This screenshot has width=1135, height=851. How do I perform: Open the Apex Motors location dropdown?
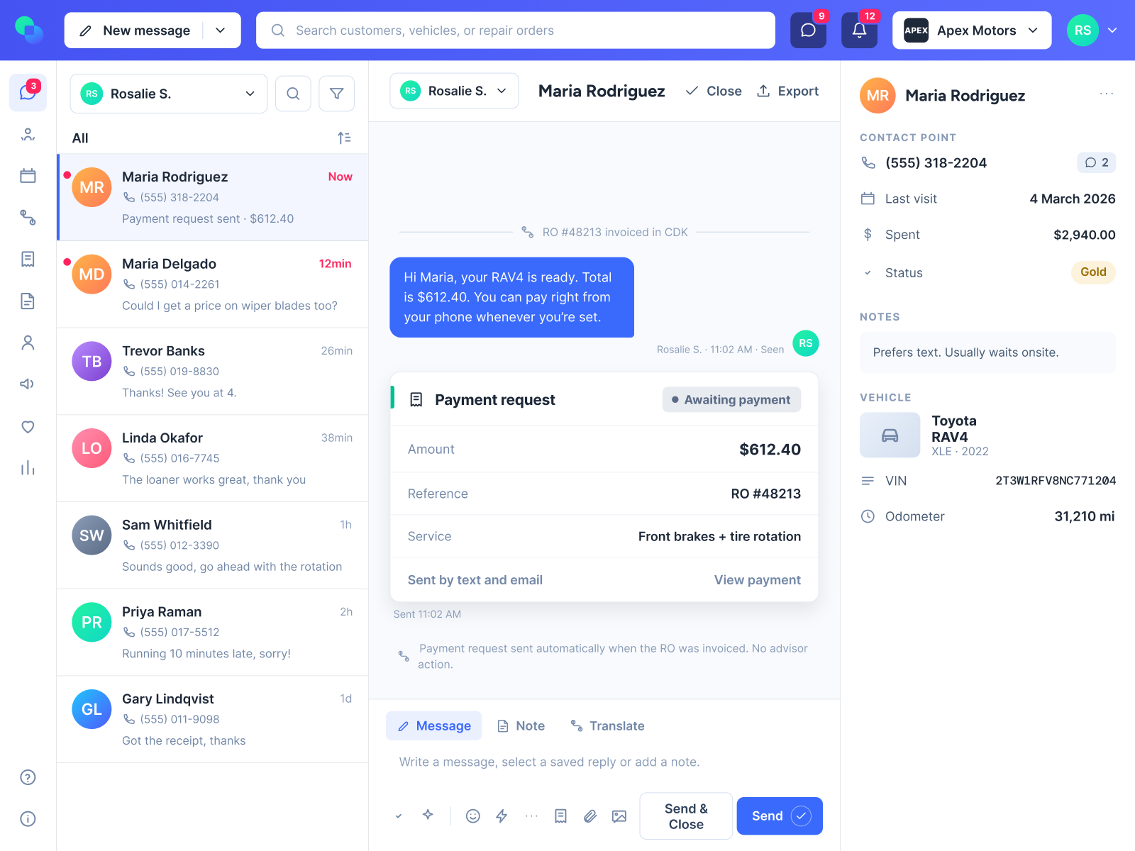972,30
